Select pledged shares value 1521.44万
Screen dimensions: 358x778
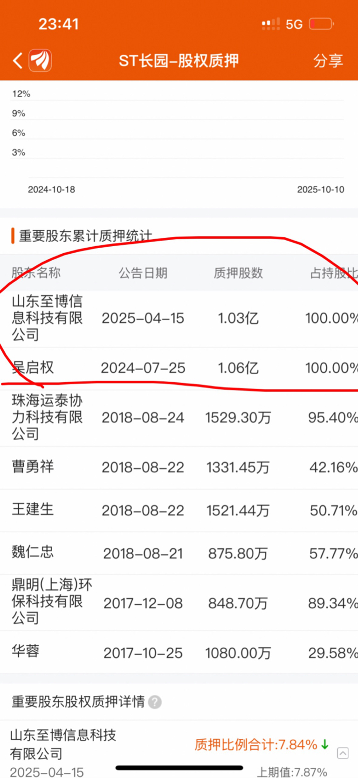[238, 510]
